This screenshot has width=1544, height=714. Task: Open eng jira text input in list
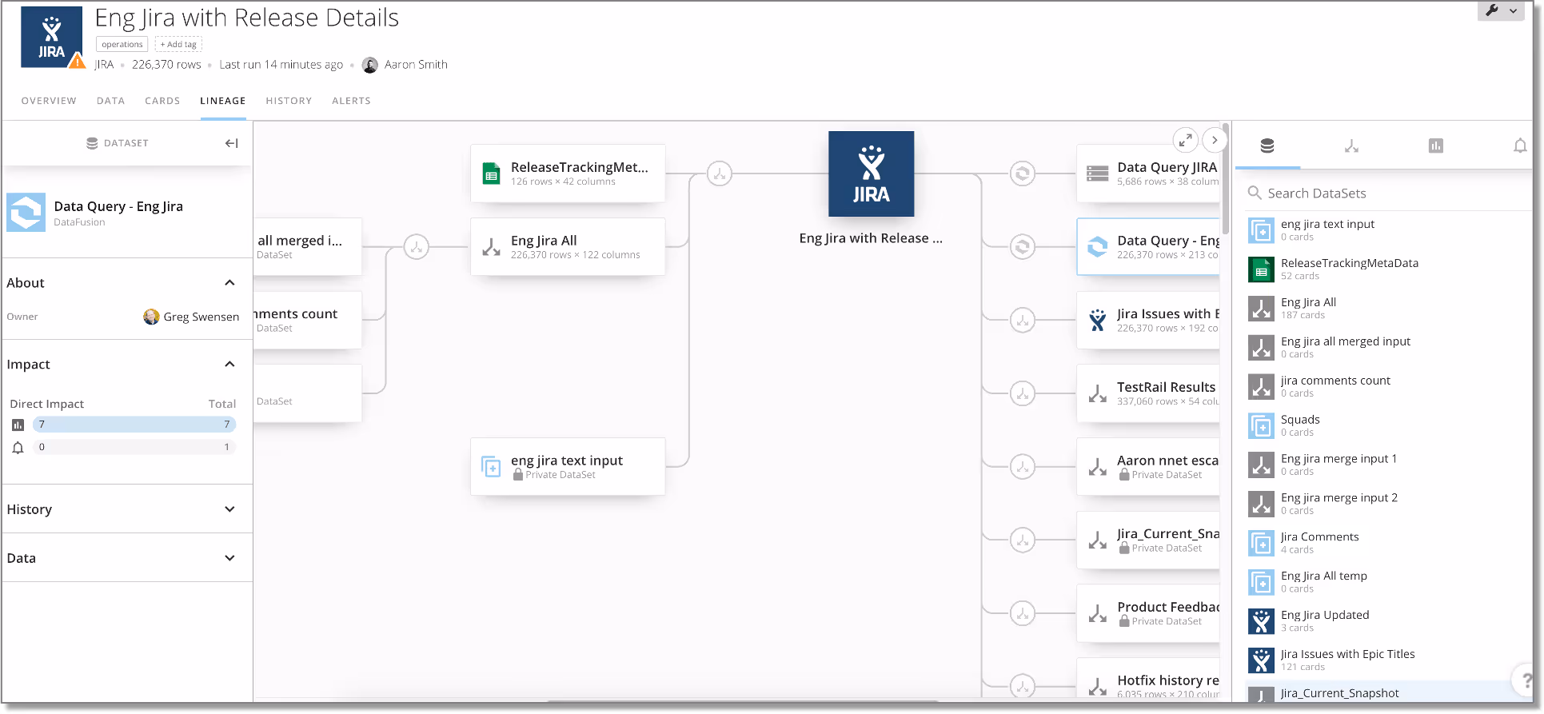tap(1387, 230)
